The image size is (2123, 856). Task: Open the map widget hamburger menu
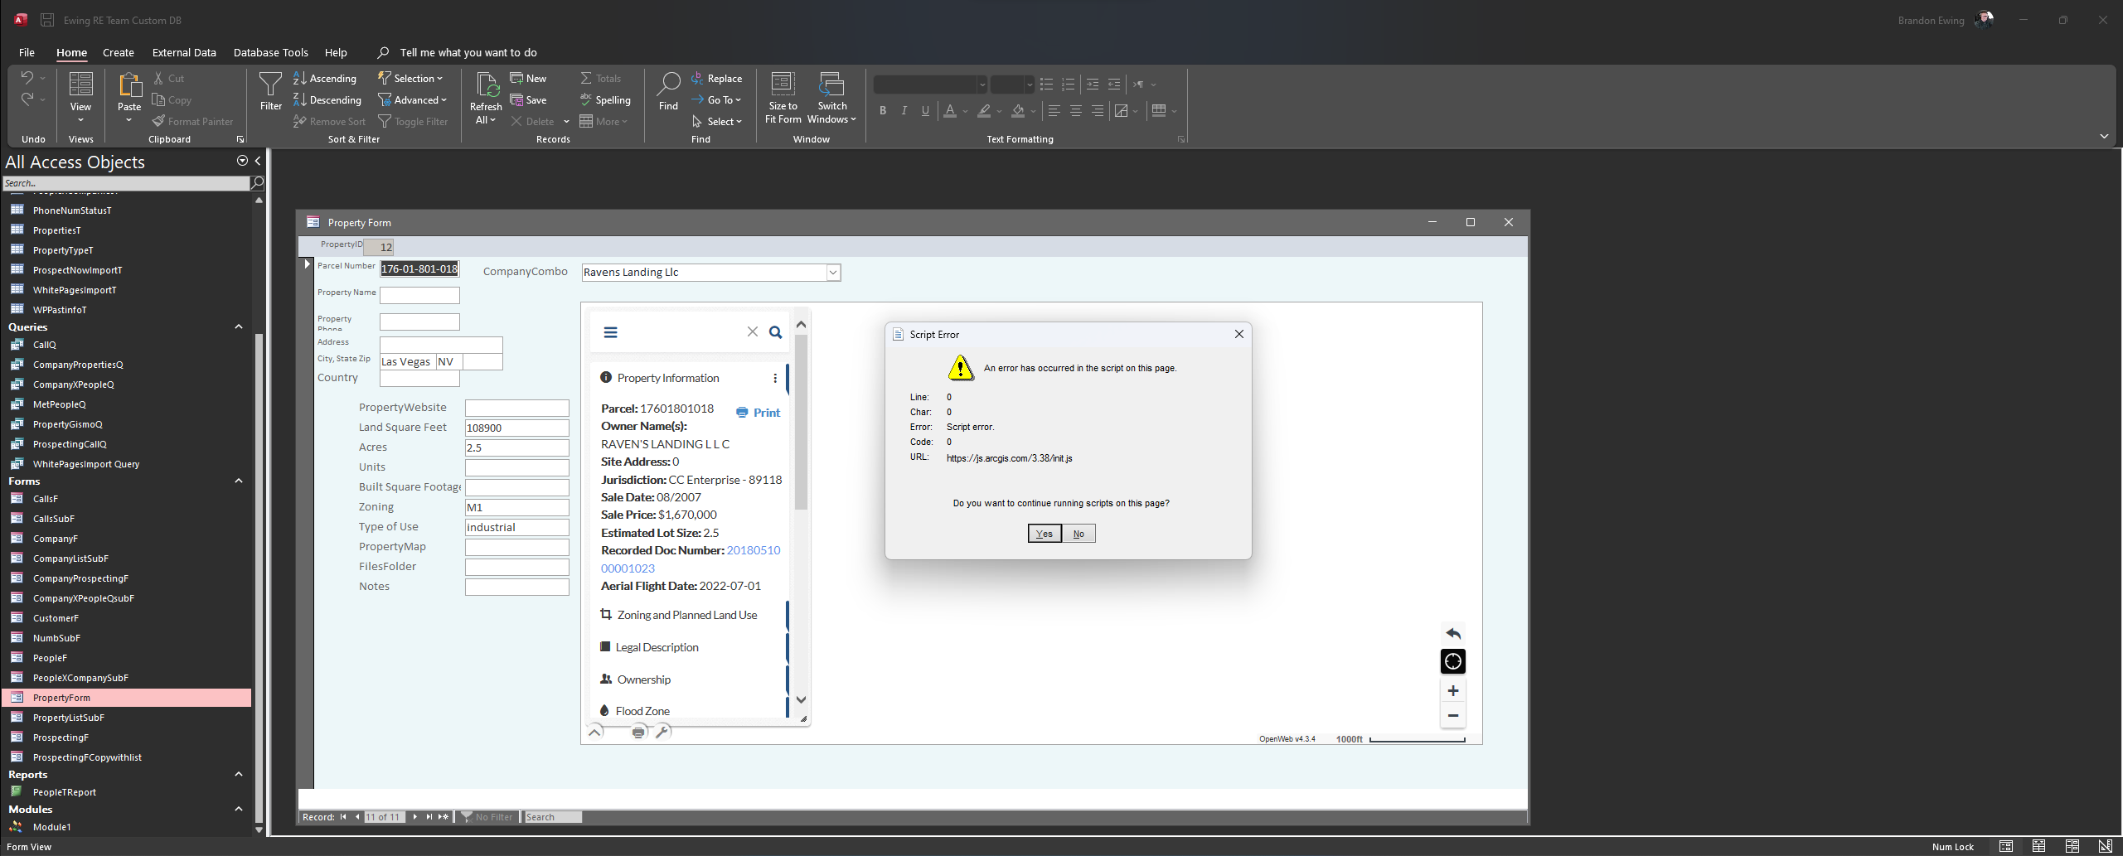(x=611, y=331)
